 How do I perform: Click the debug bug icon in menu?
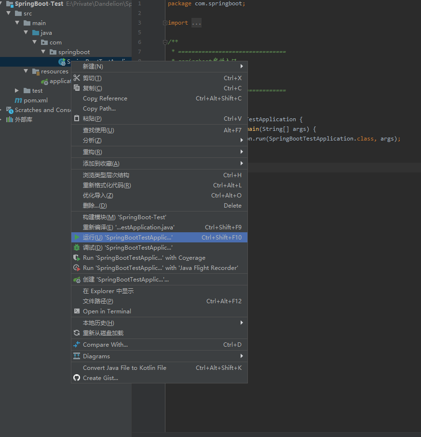click(x=77, y=247)
